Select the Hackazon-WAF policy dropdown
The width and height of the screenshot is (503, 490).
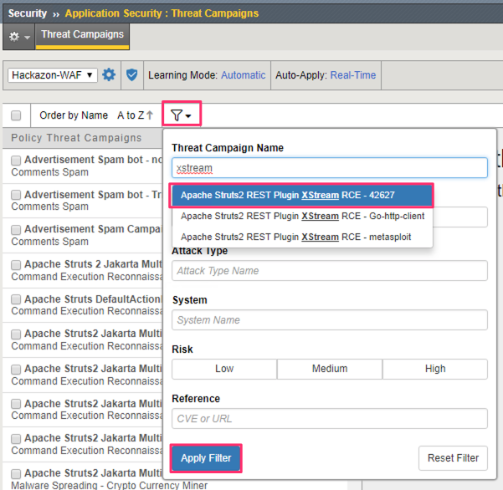point(53,75)
